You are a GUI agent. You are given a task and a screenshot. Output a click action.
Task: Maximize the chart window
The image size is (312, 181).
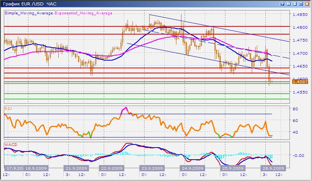pos(301,3)
